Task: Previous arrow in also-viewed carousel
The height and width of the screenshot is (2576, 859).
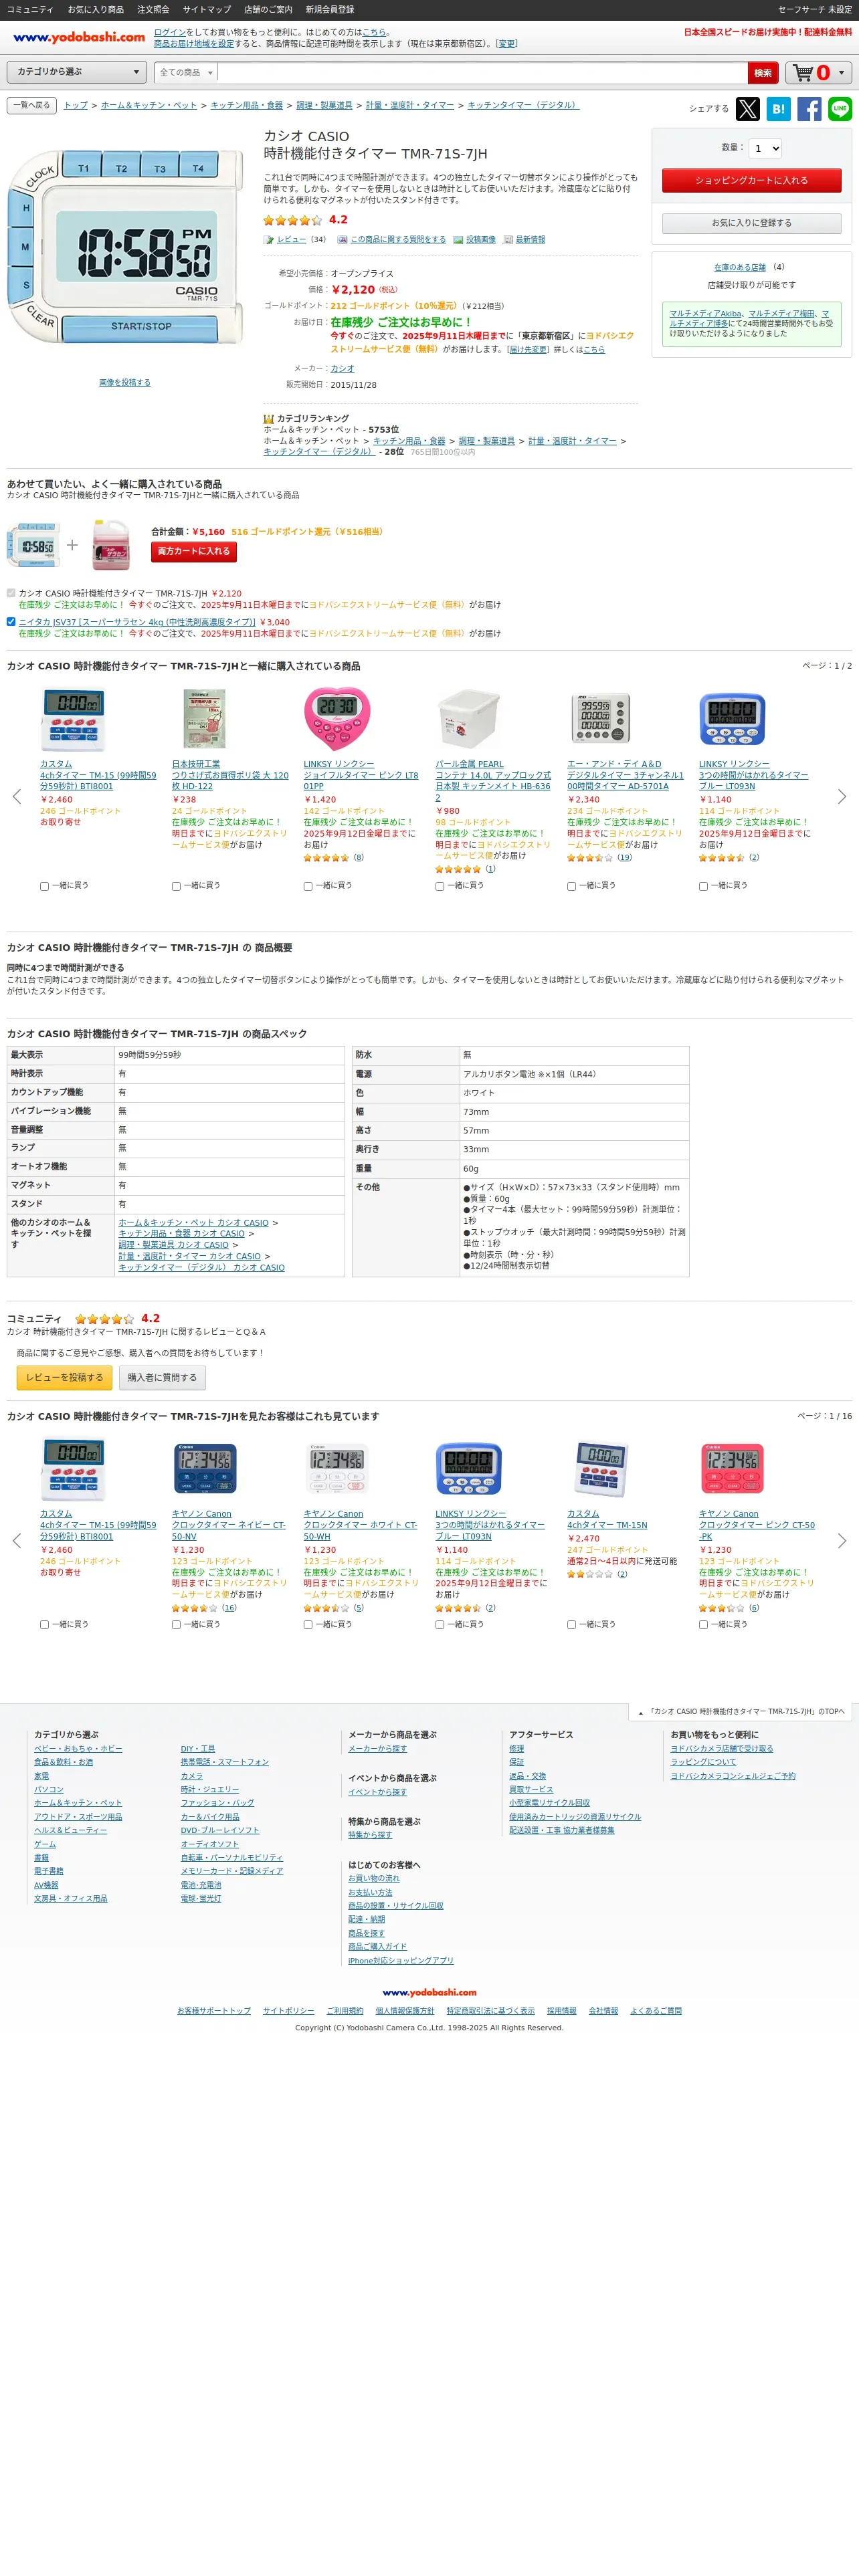Action: tap(16, 1541)
